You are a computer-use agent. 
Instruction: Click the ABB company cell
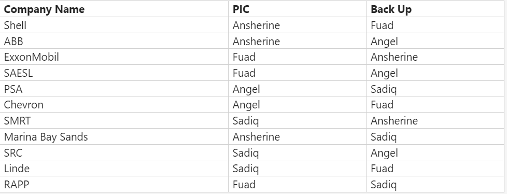(x=114, y=41)
